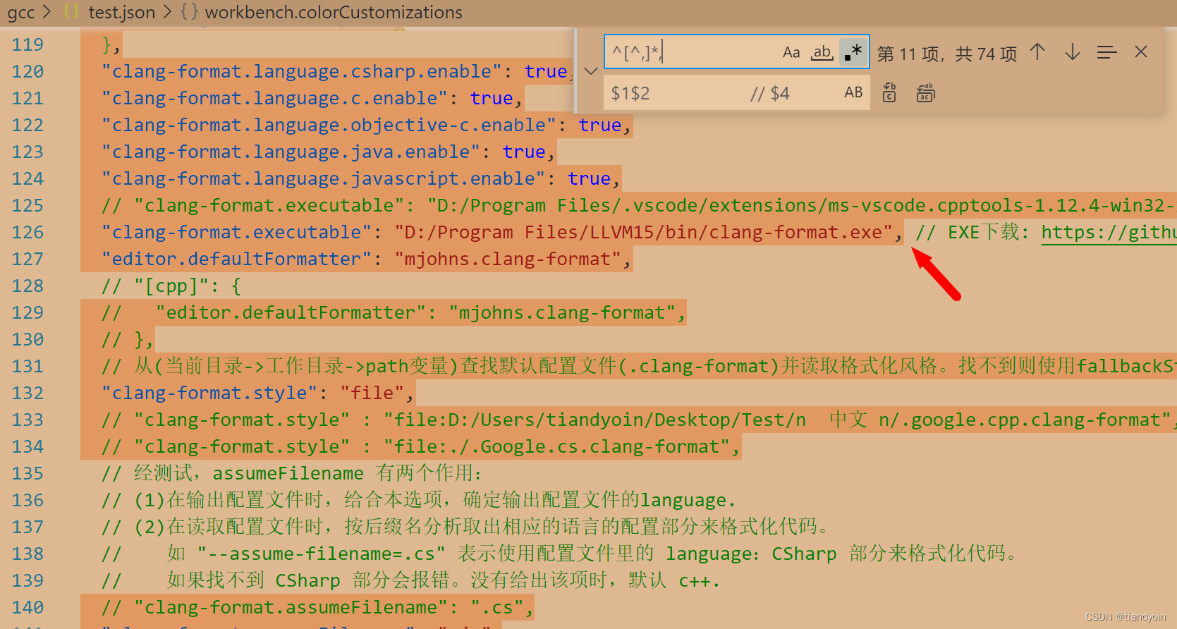Click the Replace All icon
The width and height of the screenshot is (1177, 629).
point(925,92)
